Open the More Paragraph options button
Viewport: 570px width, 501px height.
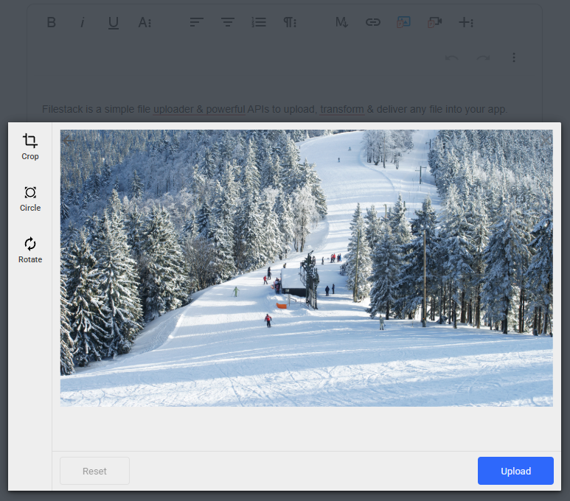click(290, 23)
